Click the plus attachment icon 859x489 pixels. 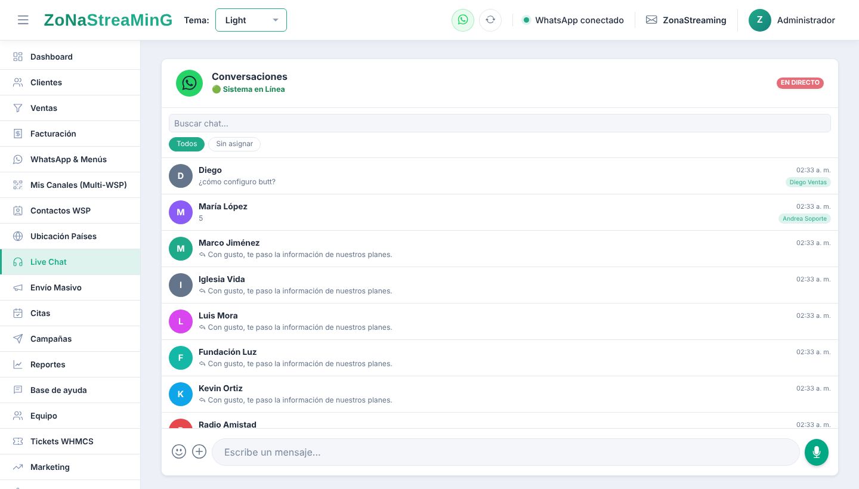[x=199, y=451]
